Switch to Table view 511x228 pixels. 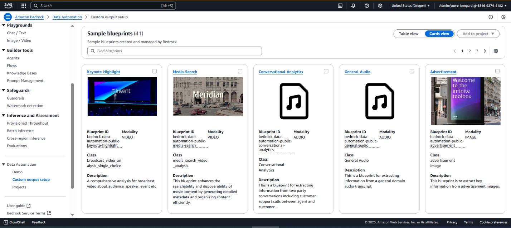tap(409, 34)
